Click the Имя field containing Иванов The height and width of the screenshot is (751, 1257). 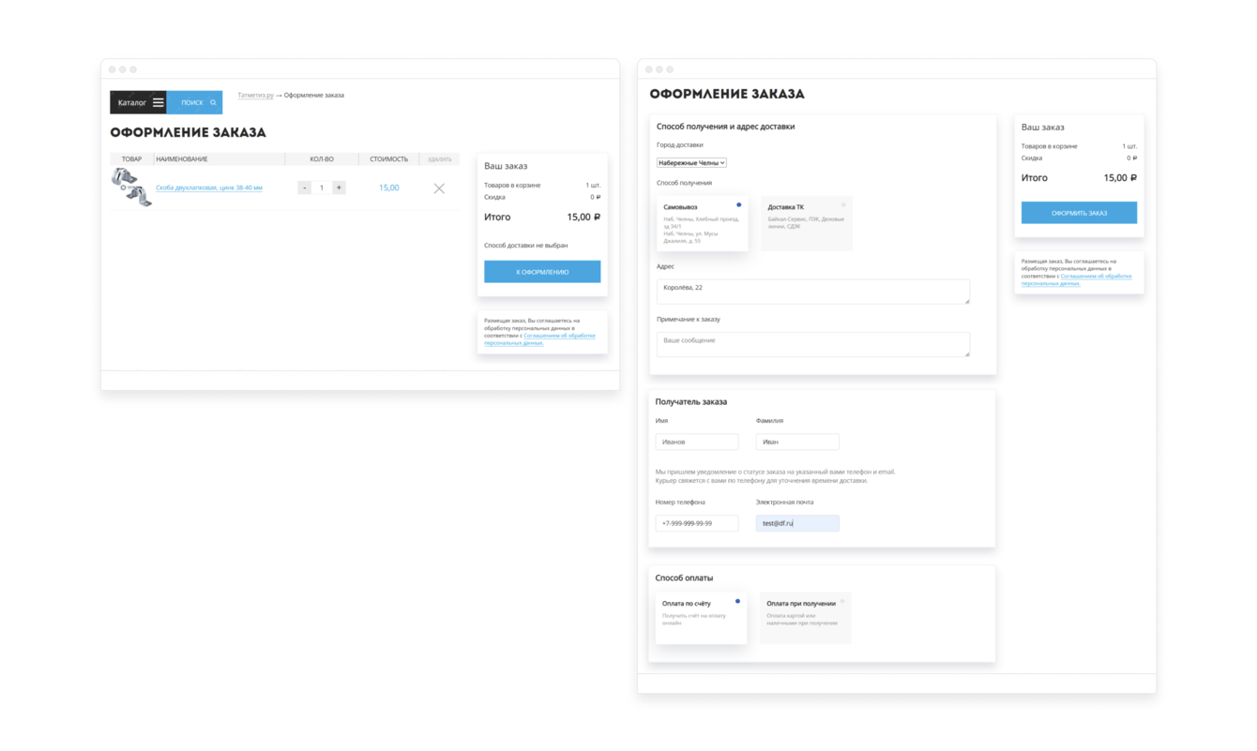tap(696, 442)
